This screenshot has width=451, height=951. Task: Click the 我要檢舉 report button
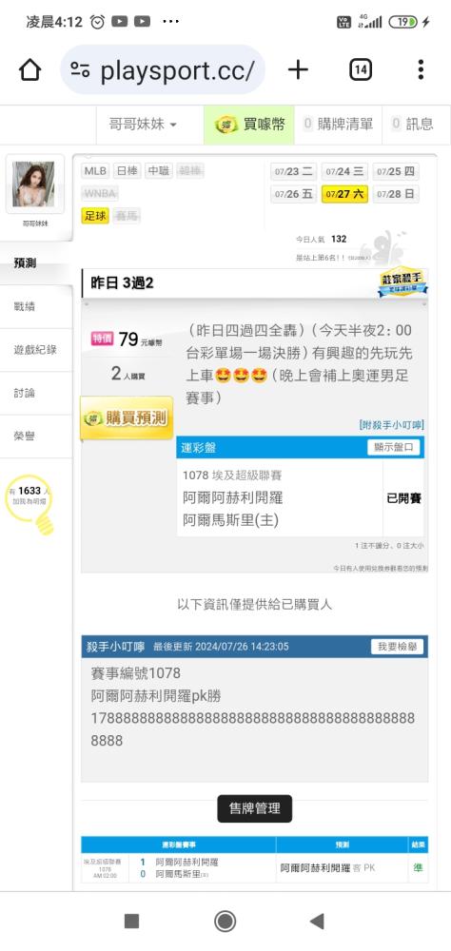pos(397,647)
